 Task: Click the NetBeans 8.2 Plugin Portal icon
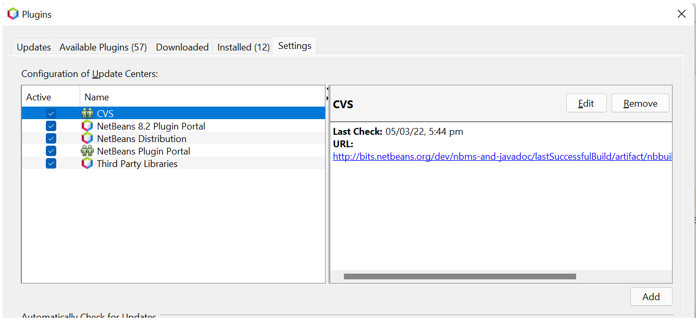coord(87,126)
